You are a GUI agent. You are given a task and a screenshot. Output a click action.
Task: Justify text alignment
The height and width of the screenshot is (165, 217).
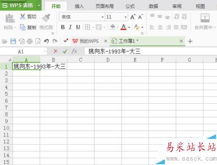[x=176, y=27]
